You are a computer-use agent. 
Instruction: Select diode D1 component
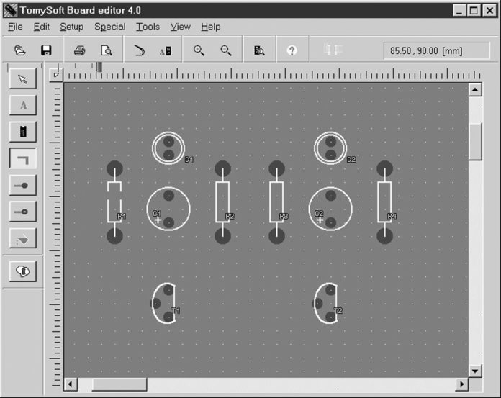(x=168, y=148)
